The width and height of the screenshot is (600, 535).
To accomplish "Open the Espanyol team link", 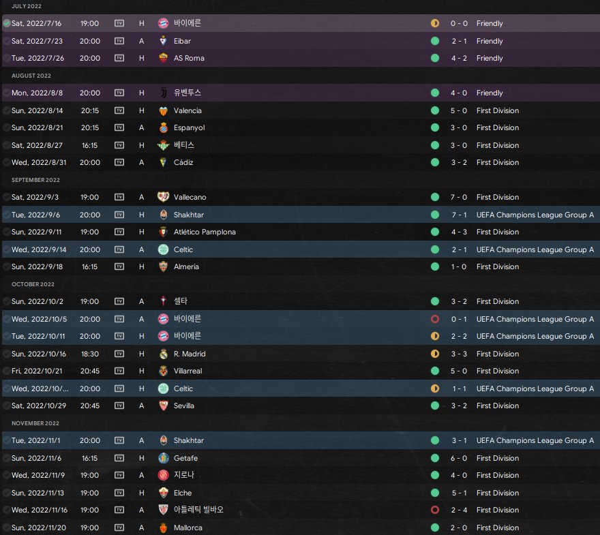I will (x=189, y=127).
